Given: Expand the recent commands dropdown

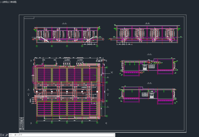Looking at the screenshot, I should click(x=11, y=135).
